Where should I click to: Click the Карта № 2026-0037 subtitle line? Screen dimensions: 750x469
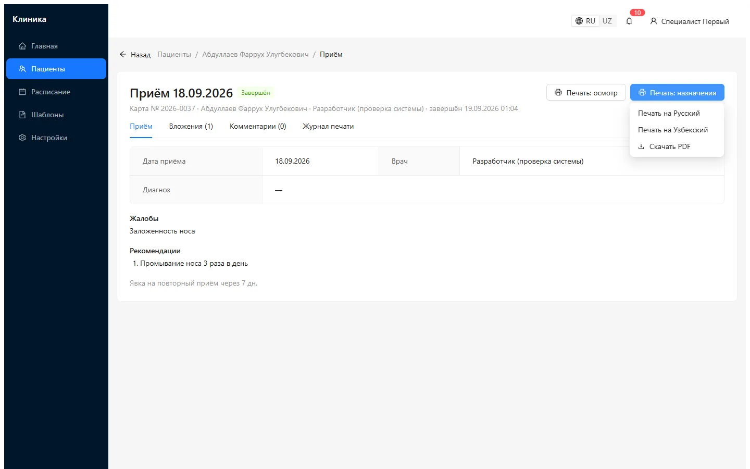pos(324,108)
